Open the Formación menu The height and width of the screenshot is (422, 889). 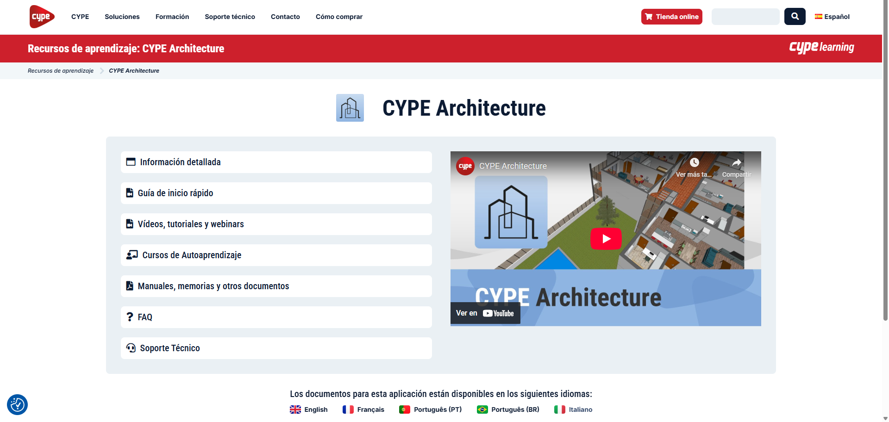(x=172, y=17)
